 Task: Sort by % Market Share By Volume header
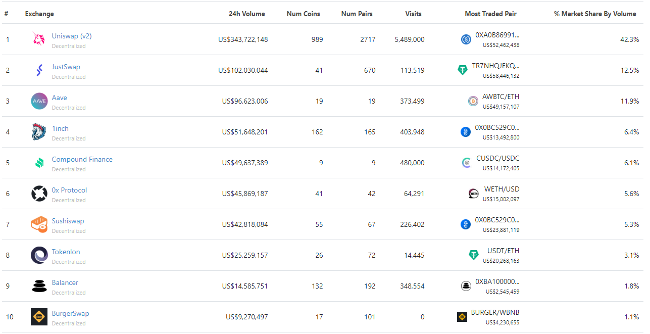[595, 14]
